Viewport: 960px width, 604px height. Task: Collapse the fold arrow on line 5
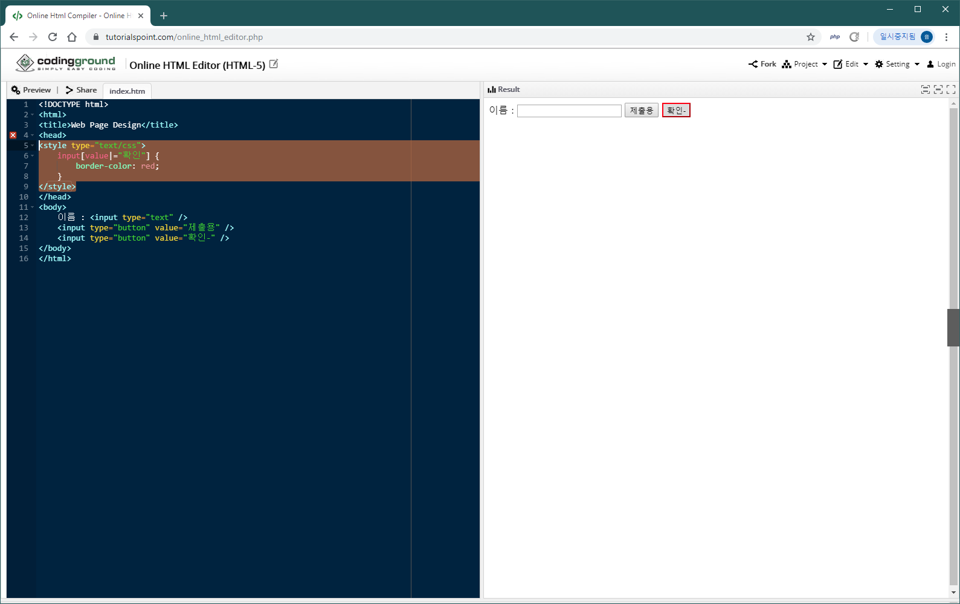(x=33, y=146)
